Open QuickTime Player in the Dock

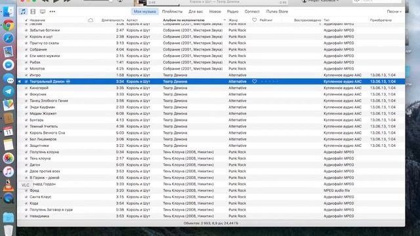tap(9, 198)
